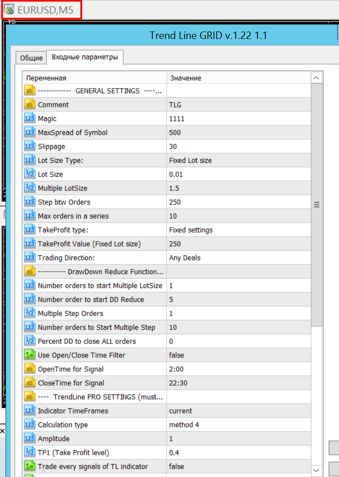Click the icon next to MaxSpread of Symbol
Screen dimensions: 339x477
click(30, 132)
